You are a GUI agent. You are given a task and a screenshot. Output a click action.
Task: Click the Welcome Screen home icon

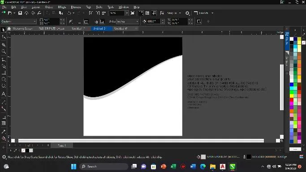point(9,29)
